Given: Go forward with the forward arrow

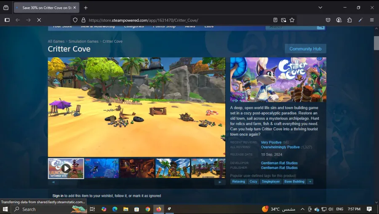Looking at the screenshot, I should point(28,20).
